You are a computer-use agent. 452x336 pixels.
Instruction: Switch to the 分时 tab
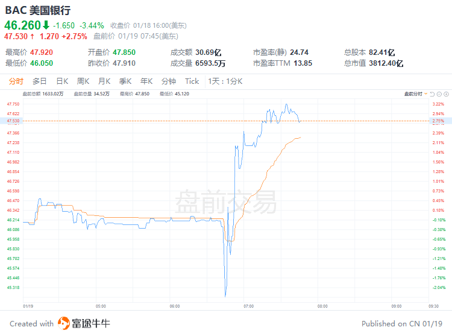click(x=16, y=81)
